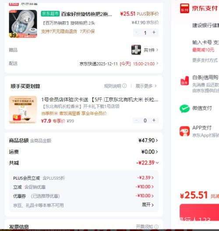Show more via 展示更多 link
Screen dimensions: 219x231
[146, 86]
